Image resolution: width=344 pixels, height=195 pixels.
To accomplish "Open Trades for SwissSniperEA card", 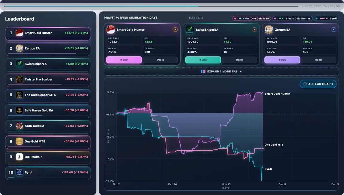I will 240,60.
